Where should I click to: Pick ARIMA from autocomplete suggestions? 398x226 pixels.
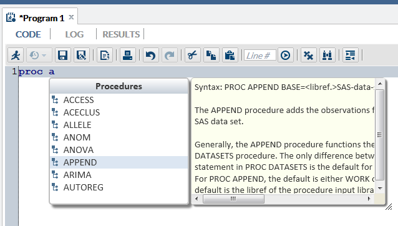click(119, 175)
